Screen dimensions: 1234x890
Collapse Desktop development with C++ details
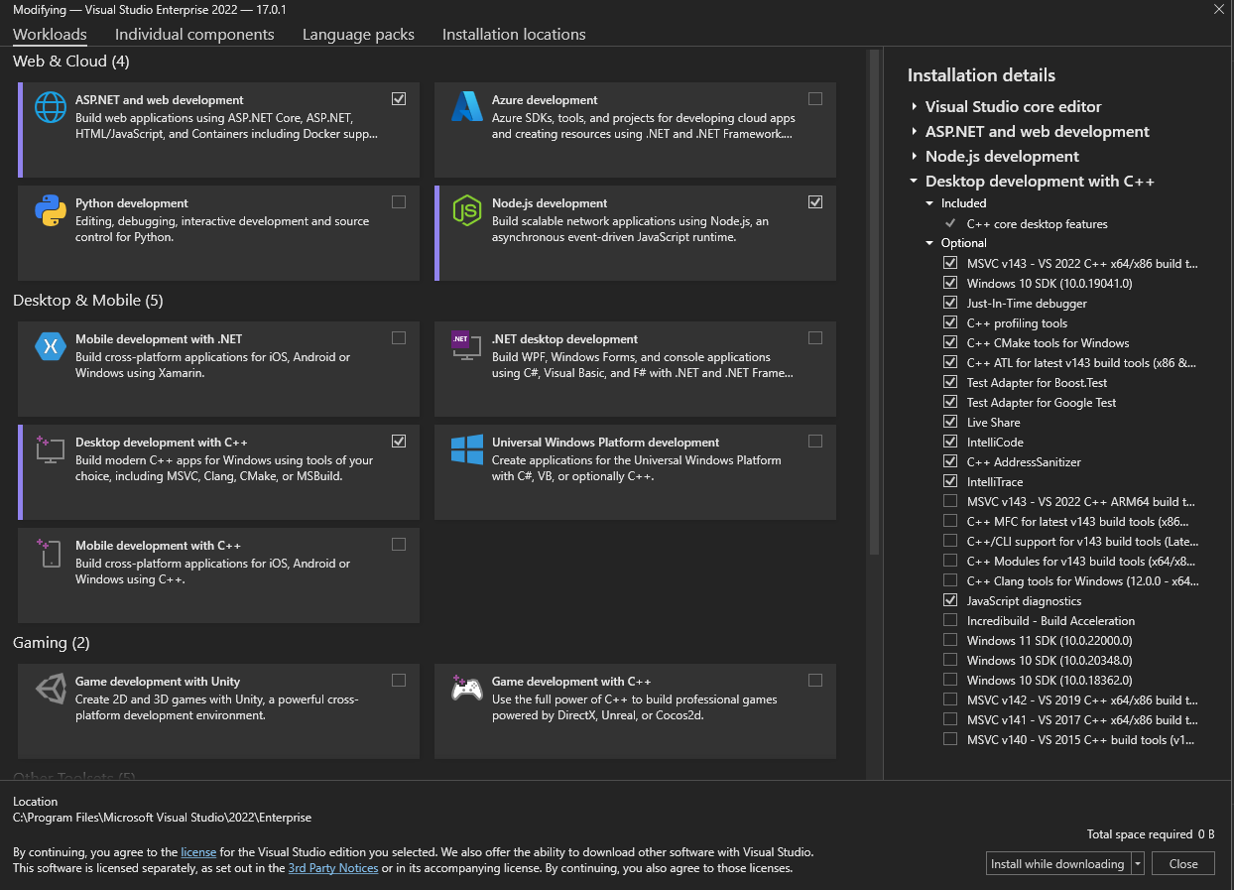[914, 182]
